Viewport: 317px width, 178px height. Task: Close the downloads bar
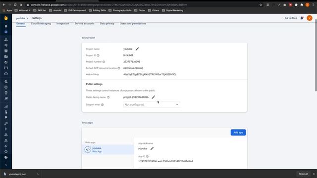(x=314, y=174)
